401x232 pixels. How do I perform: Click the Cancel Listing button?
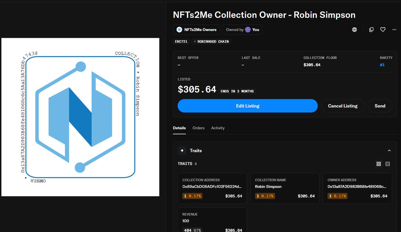(343, 106)
